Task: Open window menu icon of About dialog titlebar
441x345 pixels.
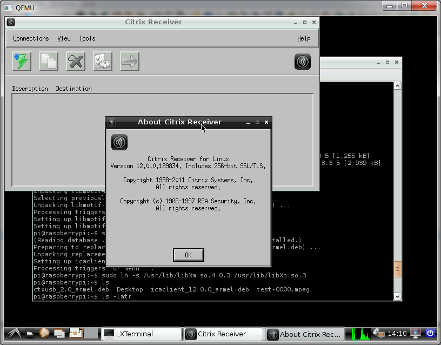Action: pyautogui.click(x=111, y=122)
